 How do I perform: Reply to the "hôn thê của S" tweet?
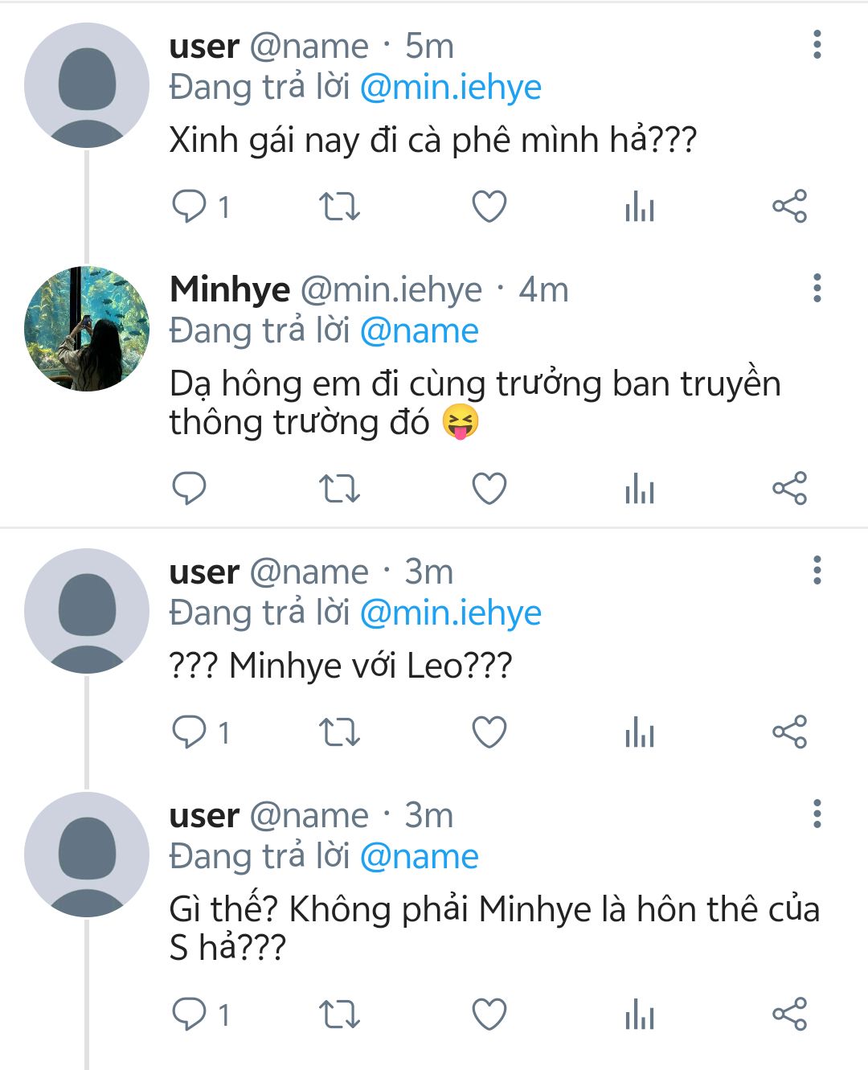click(x=190, y=1015)
